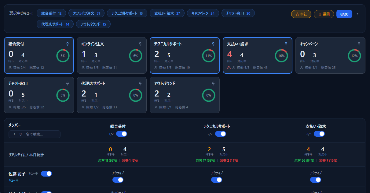Select the ☆ 本社 favorite preset
Screen dimensions: 370x193
click(x=301, y=14)
